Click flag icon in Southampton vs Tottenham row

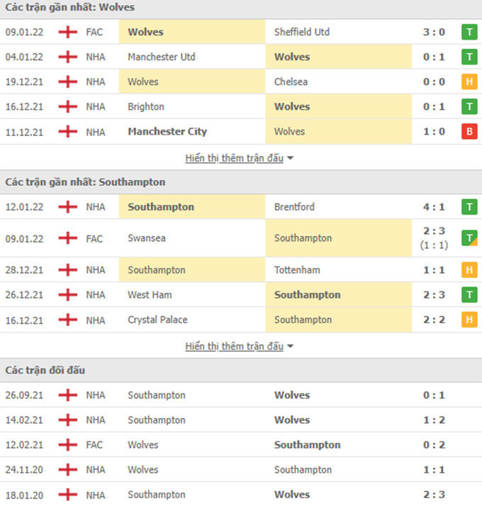click(68, 270)
